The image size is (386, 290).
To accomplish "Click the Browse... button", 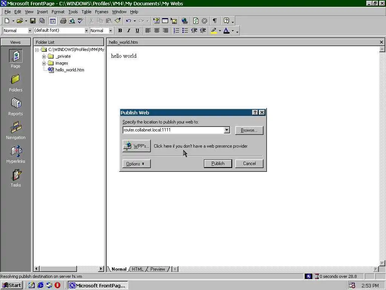I will pyautogui.click(x=249, y=130).
